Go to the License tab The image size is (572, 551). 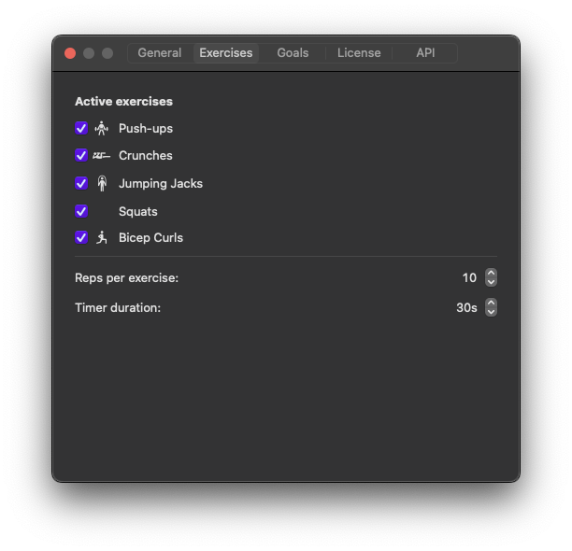pyautogui.click(x=359, y=53)
